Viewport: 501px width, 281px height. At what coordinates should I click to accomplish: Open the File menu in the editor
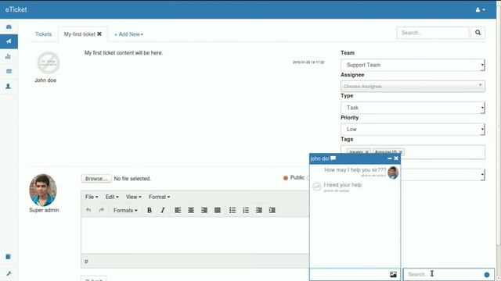(92, 197)
